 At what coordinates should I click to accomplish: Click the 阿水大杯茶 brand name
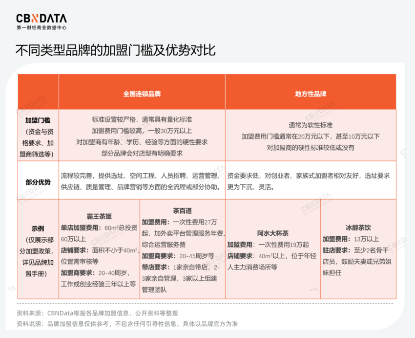272,233
